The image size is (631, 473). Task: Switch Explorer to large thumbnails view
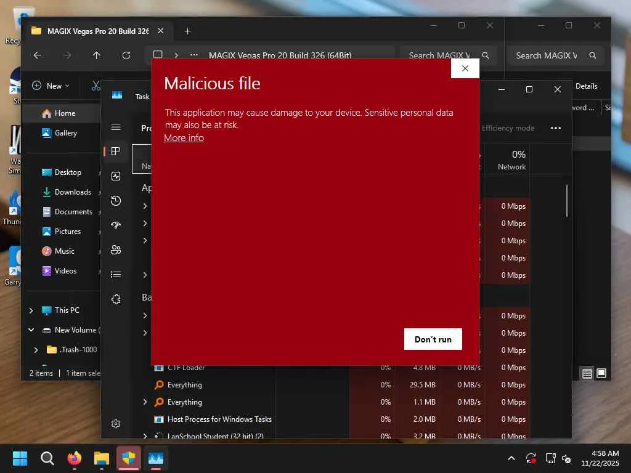click(601, 374)
